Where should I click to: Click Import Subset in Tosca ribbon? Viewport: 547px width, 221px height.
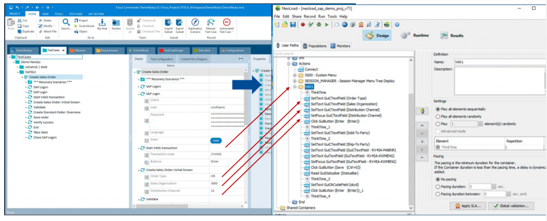(168, 26)
